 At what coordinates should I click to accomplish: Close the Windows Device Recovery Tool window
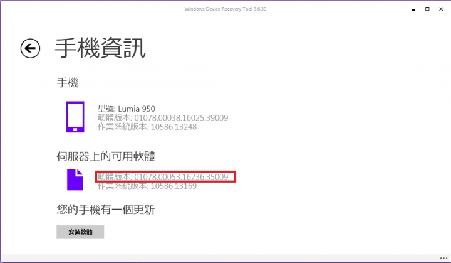441,9
